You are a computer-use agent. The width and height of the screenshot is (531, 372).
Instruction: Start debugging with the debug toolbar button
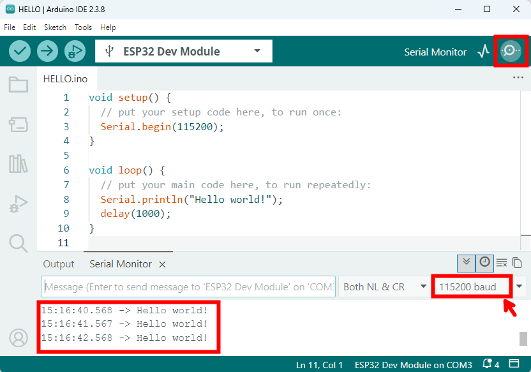click(x=75, y=51)
